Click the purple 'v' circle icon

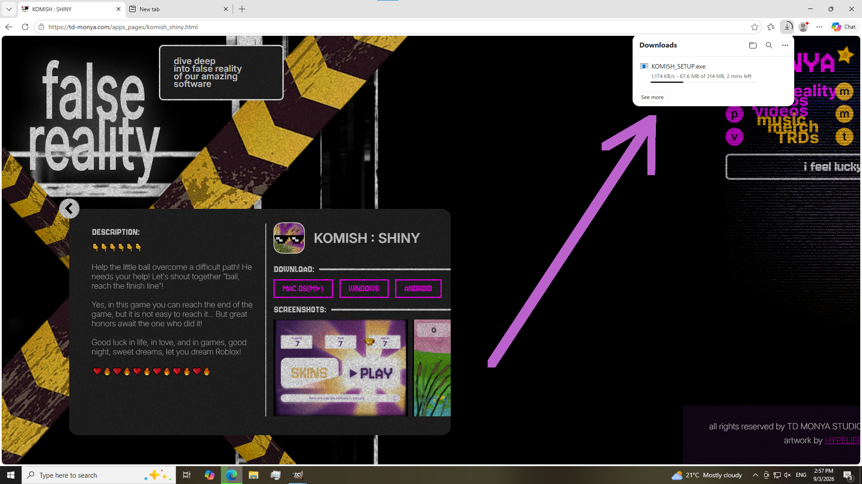pos(734,137)
